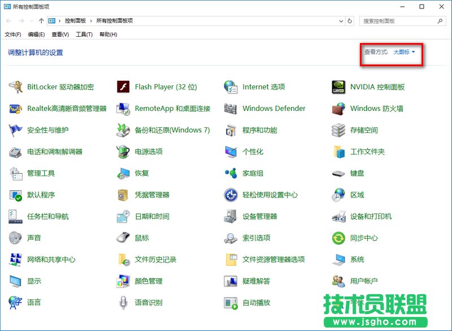Open the 工具(T) menu
452x331 pixels.
(84, 33)
